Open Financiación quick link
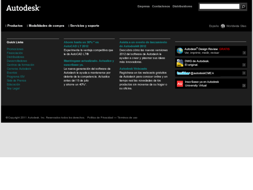 tap(15, 53)
